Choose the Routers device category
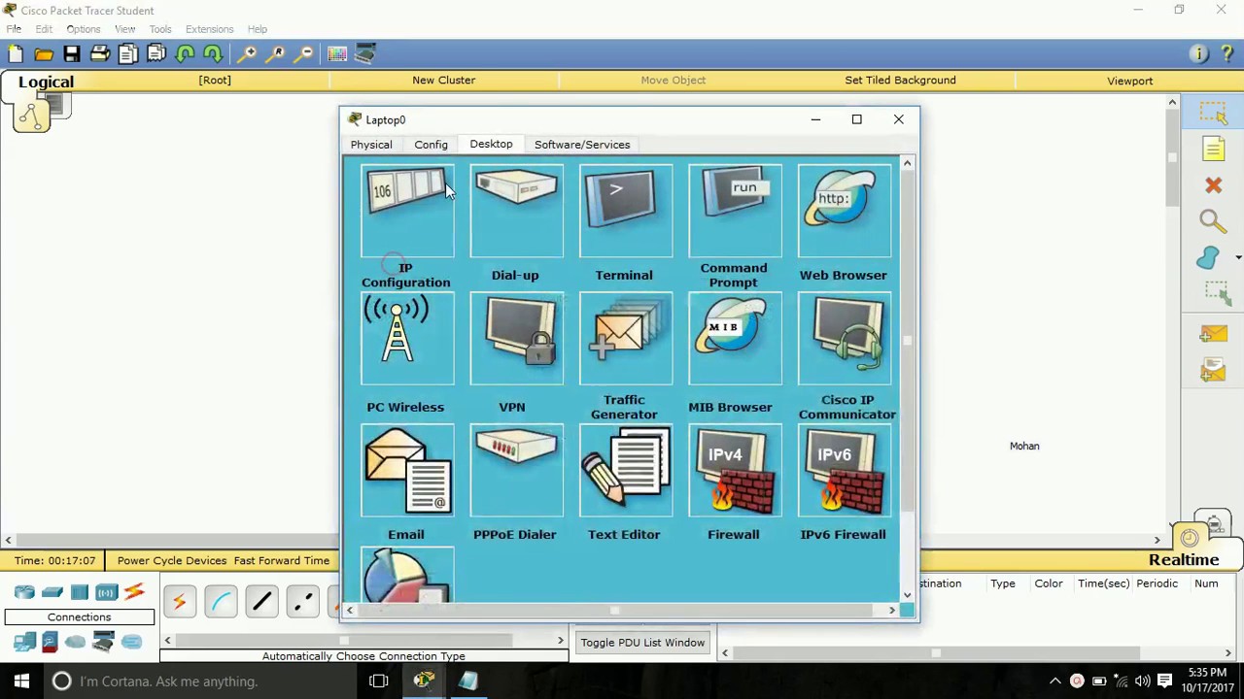The image size is (1244, 699). (x=24, y=592)
